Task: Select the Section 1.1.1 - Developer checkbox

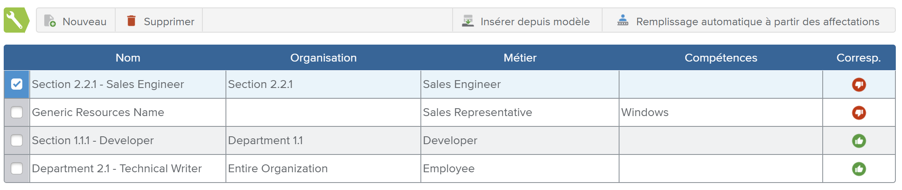Action: 17,140
